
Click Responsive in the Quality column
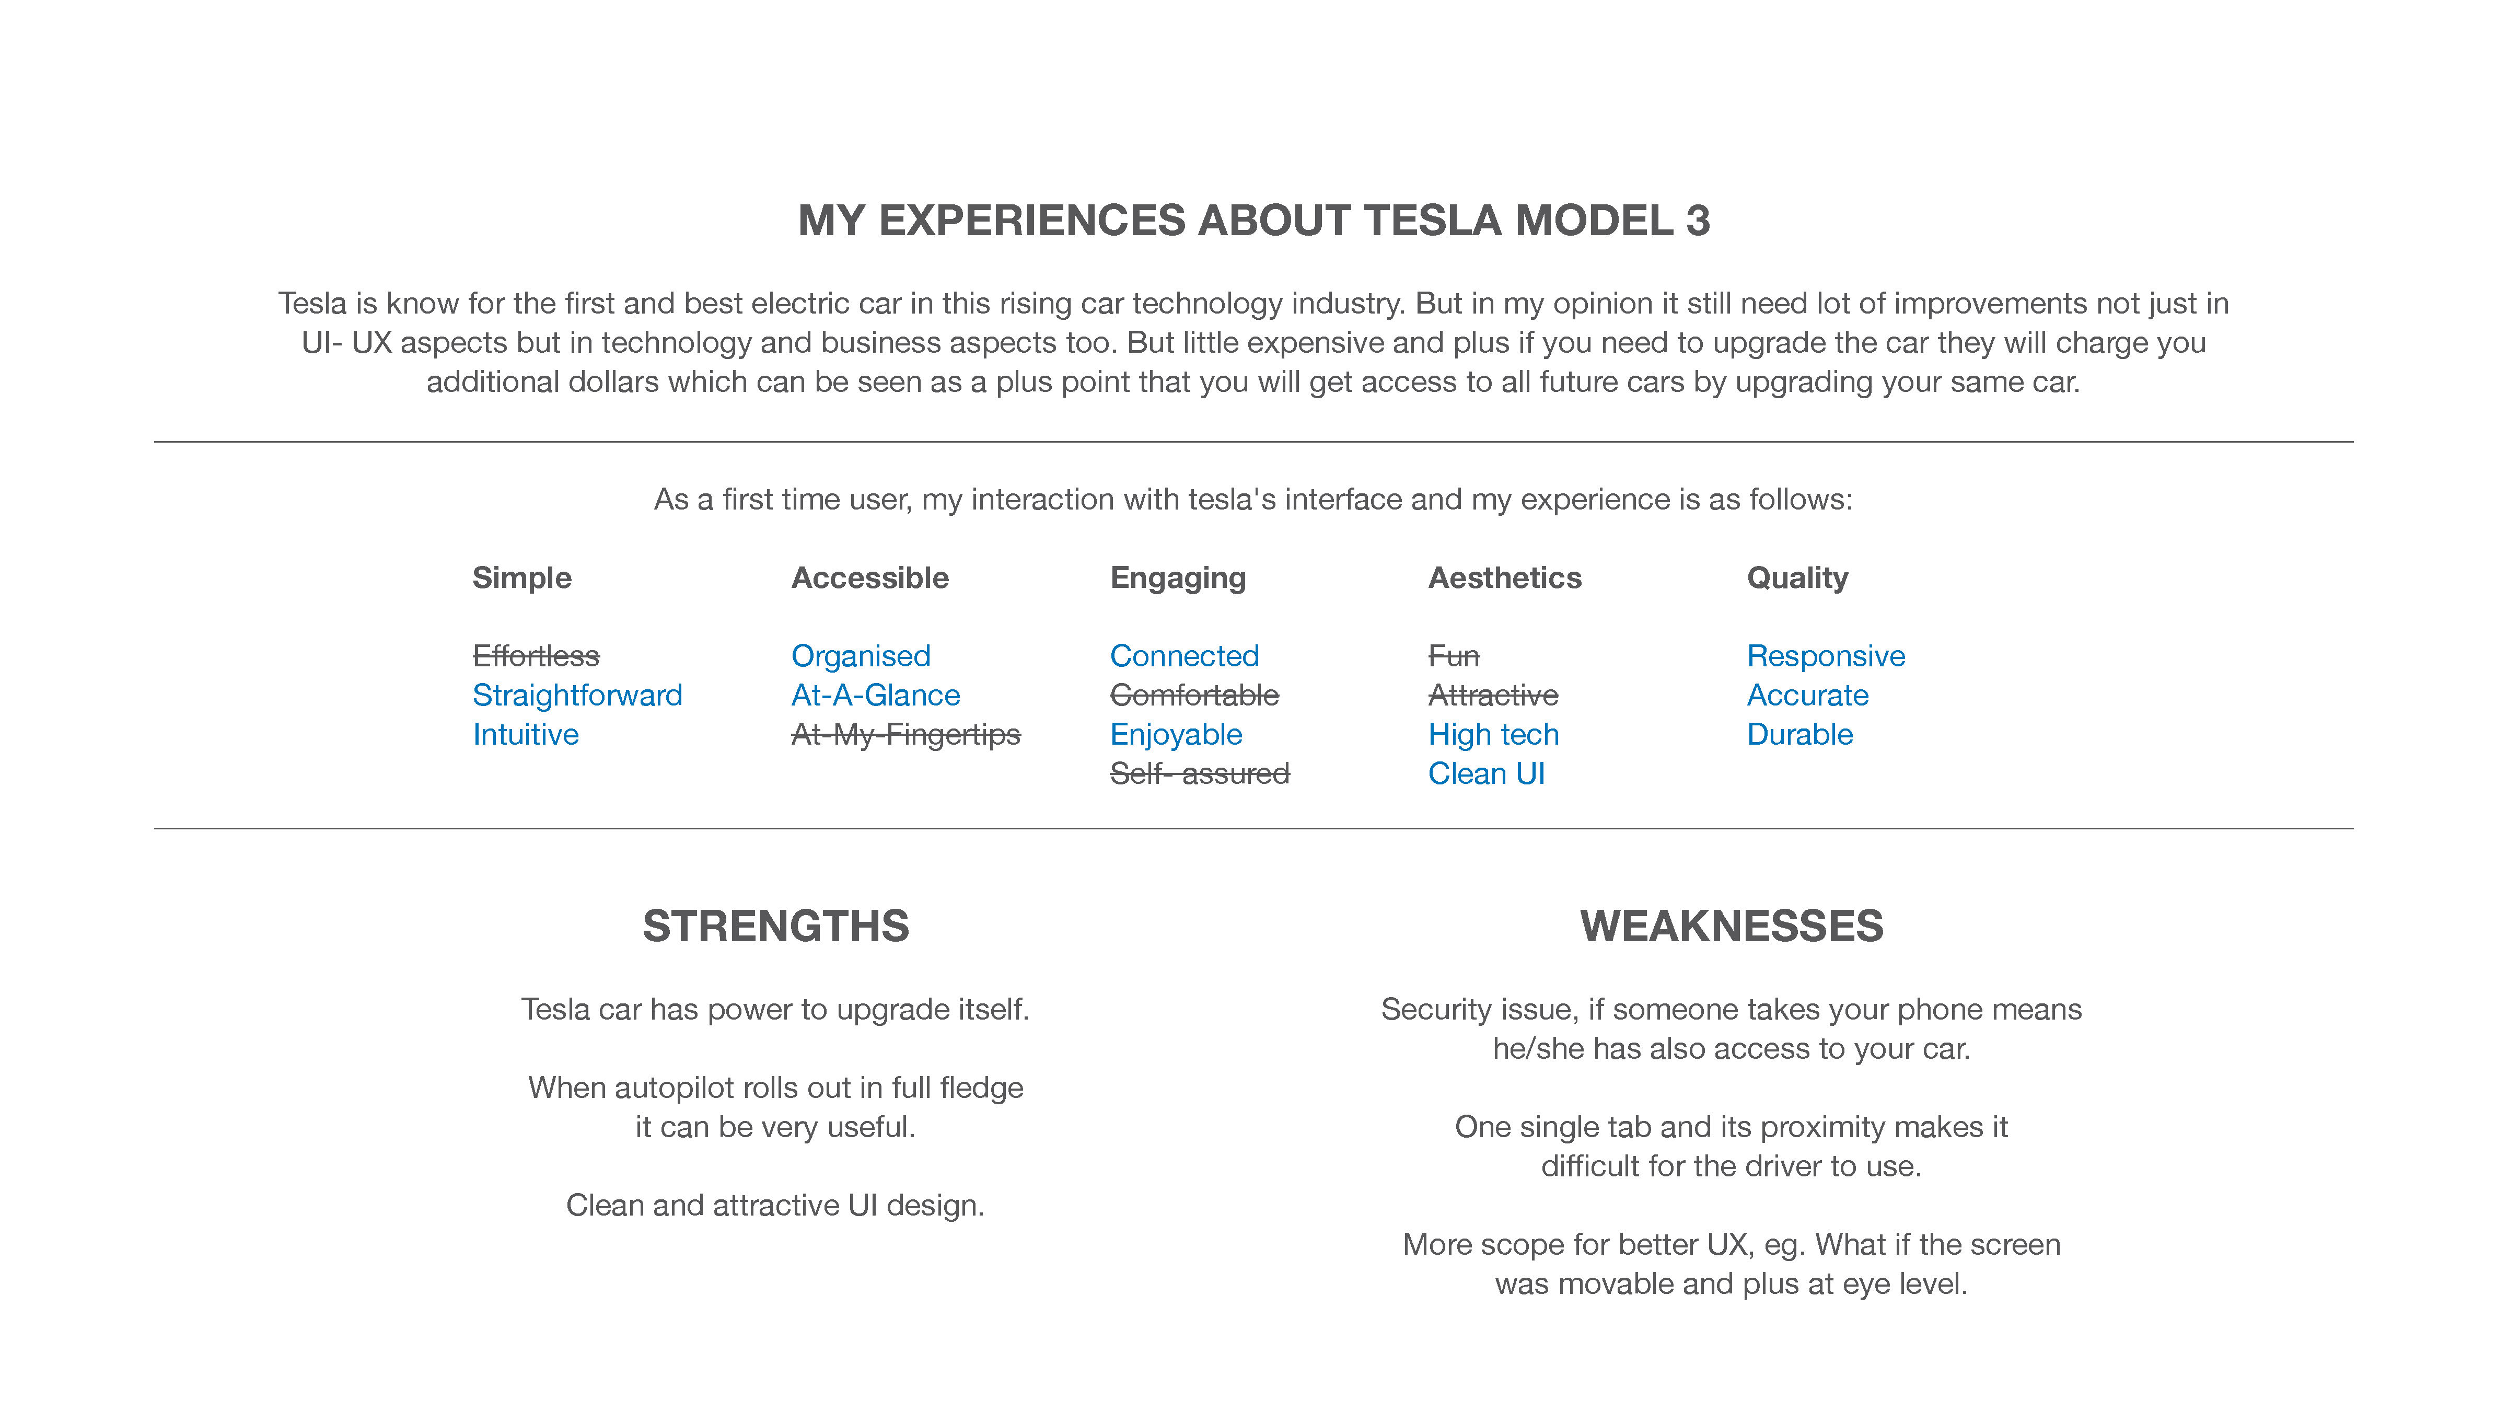[x=1826, y=656]
